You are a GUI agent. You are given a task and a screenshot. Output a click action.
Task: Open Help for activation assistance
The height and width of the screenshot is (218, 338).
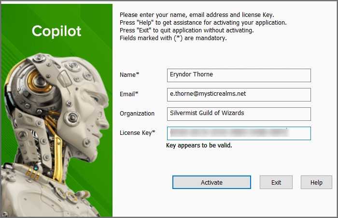pos(316,182)
